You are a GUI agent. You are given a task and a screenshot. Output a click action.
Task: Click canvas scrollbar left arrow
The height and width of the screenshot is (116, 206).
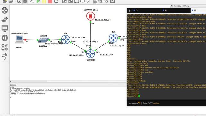tap(11, 82)
